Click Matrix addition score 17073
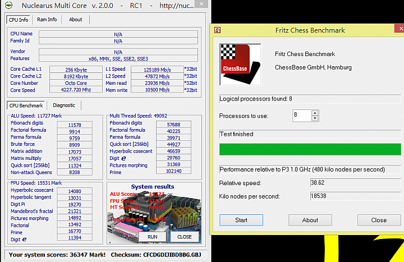 75,152
